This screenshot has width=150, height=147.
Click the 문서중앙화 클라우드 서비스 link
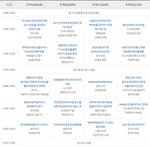(34, 125)
